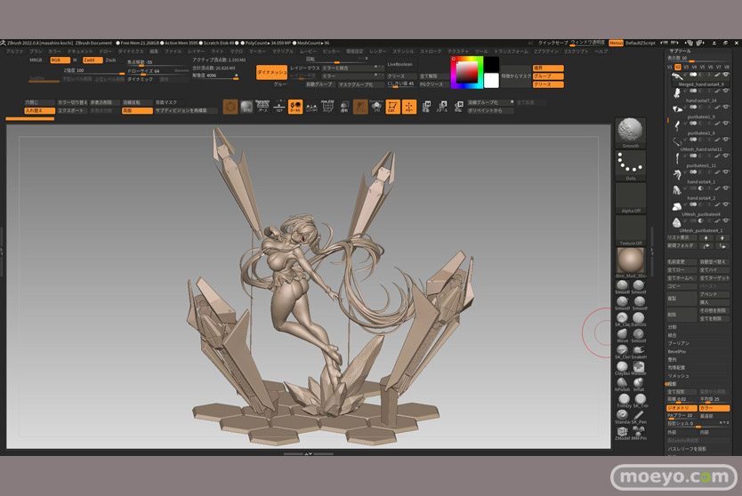Click the Draw mode icon
The width and height of the screenshot is (742, 496).
pyautogui.click(x=409, y=107)
